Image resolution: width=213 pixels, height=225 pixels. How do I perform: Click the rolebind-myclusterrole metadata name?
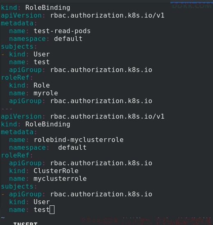[x=79, y=140]
